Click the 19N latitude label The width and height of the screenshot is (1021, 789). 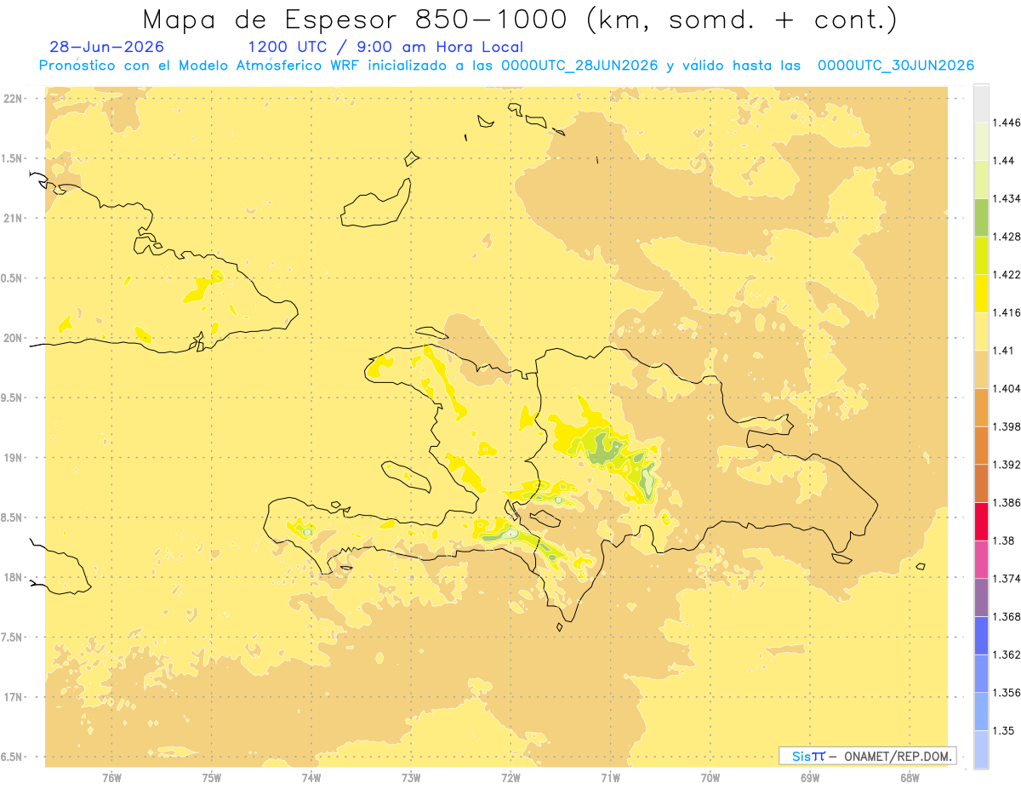(14, 458)
